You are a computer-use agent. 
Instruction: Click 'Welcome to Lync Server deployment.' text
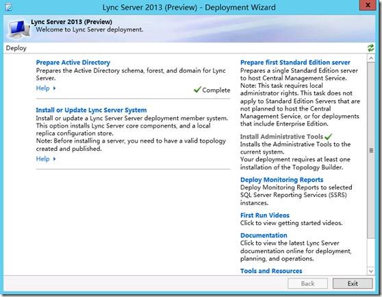90,29
